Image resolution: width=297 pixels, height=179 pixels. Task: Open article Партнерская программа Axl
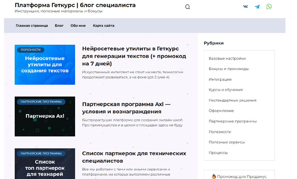(126, 108)
